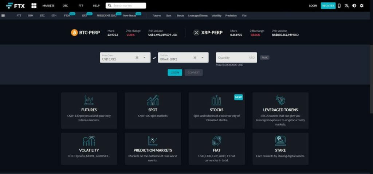Click the PRESIDENT 2020 quick link
The image size is (373, 174).
pos(107,15)
